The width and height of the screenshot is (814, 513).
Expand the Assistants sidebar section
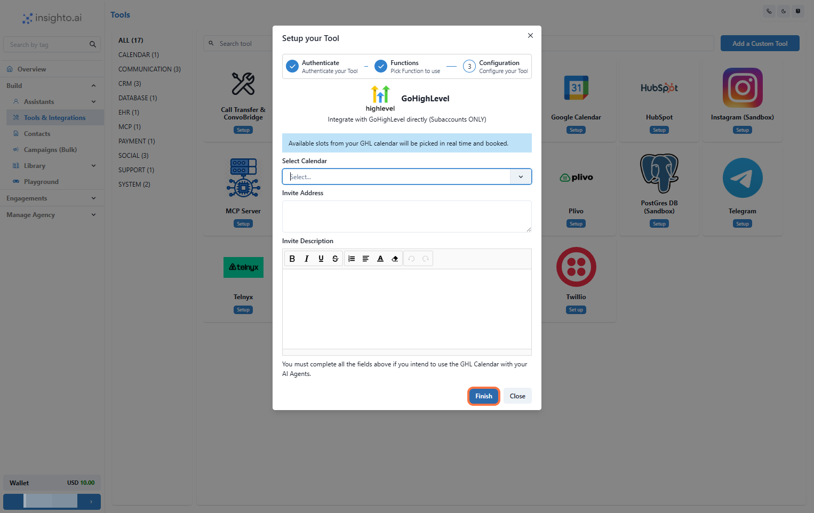[94, 102]
